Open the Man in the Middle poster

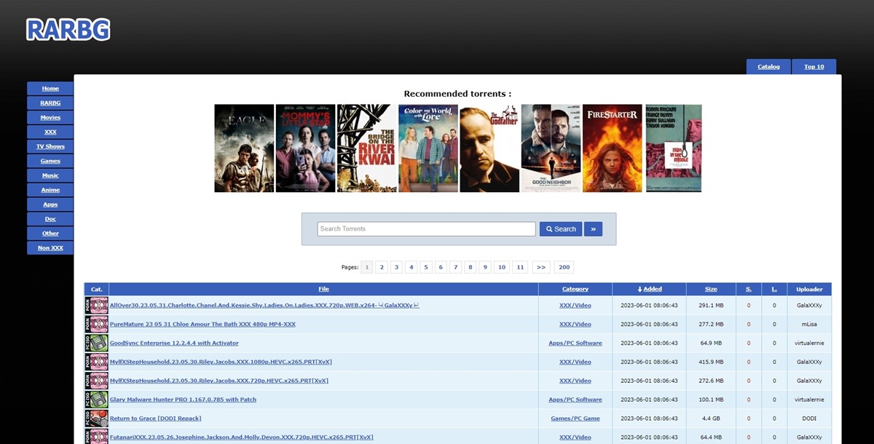pyautogui.click(x=674, y=148)
